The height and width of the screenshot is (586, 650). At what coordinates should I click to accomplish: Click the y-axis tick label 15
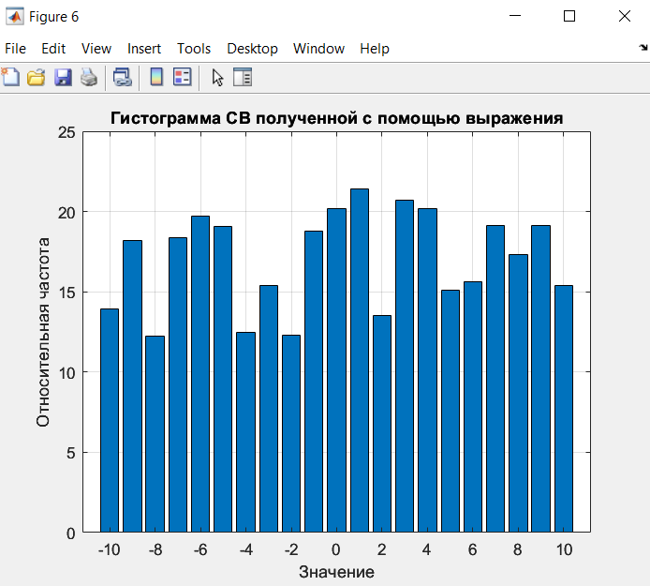[x=66, y=293]
